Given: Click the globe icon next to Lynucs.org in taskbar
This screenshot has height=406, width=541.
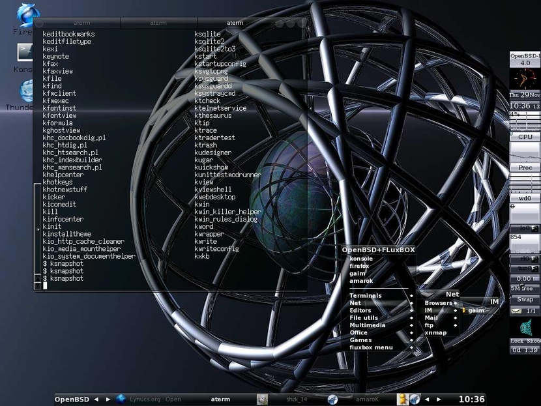Looking at the screenshot, I should coord(121,399).
